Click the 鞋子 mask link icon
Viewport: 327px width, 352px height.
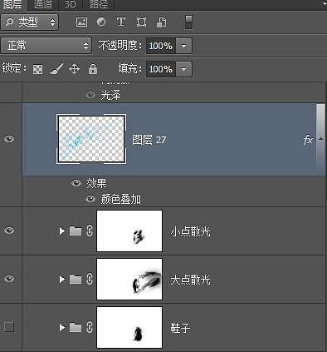(x=90, y=327)
